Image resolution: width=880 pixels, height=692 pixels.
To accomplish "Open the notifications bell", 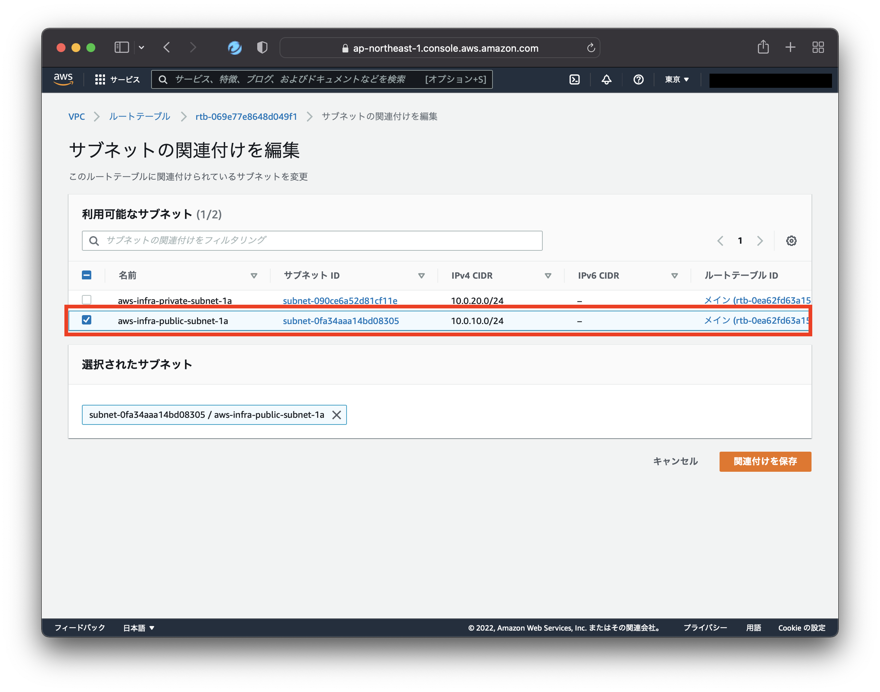I will (x=606, y=79).
